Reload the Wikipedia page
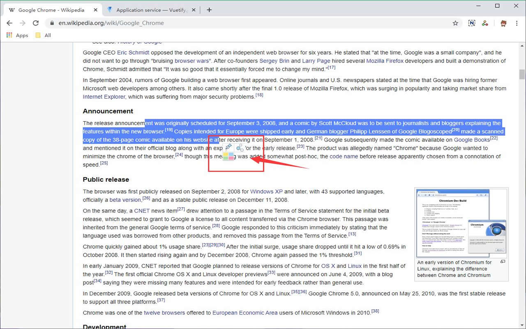The height and width of the screenshot is (329, 526). [36, 23]
